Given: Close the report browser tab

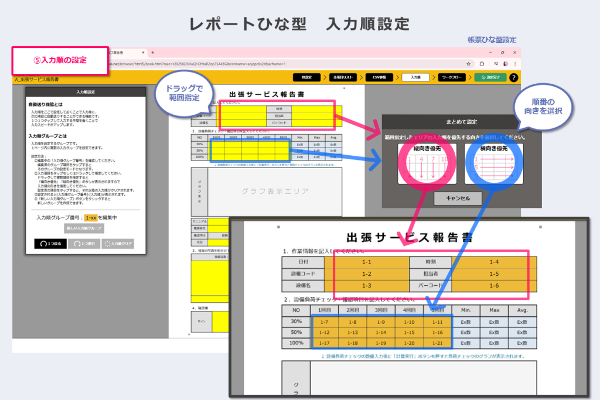Looking at the screenshot, I should 143,52.
